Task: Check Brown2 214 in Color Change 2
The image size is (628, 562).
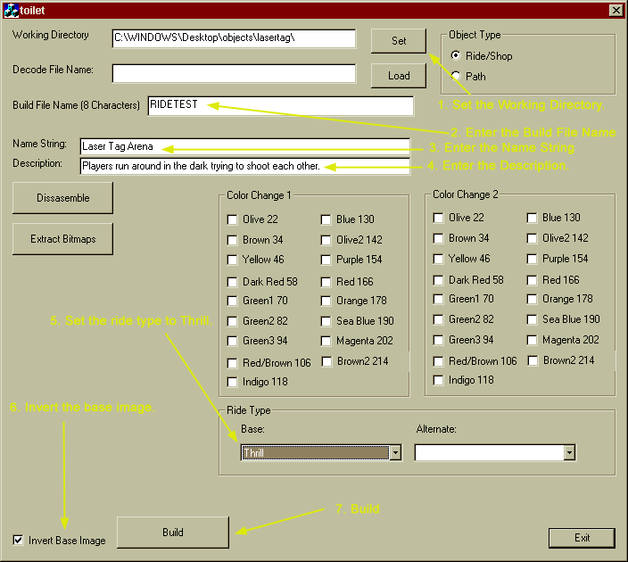Action: (x=533, y=361)
